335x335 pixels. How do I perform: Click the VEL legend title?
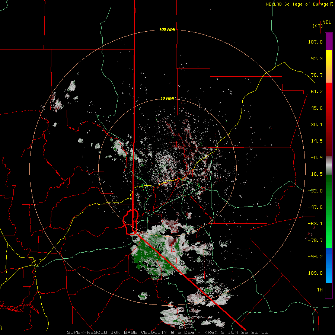[x=327, y=22]
